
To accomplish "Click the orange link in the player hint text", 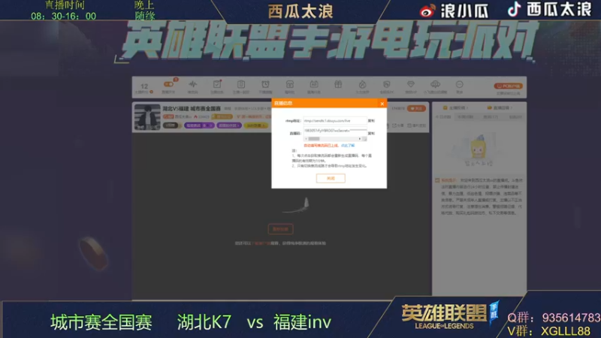I will click(261, 243).
